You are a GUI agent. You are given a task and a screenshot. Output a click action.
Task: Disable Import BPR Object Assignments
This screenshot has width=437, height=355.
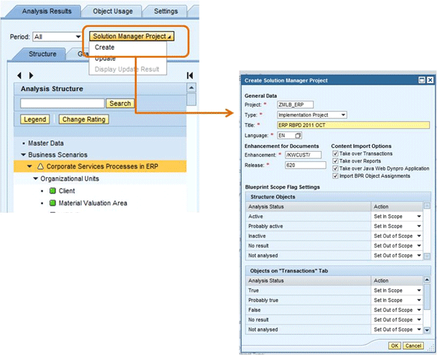tap(334, 176)
